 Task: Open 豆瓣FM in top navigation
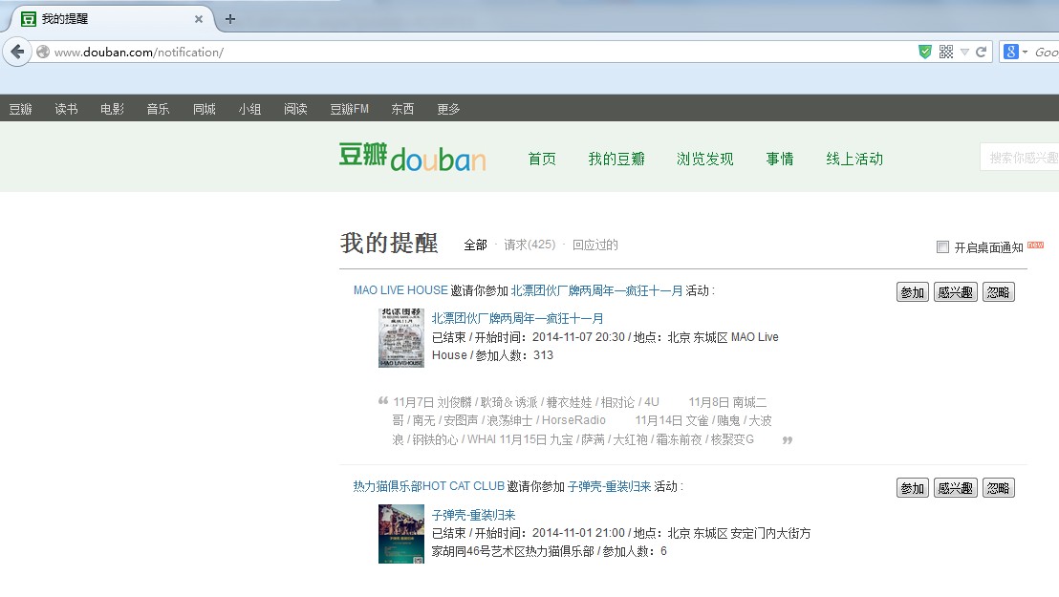click(349, 109)
